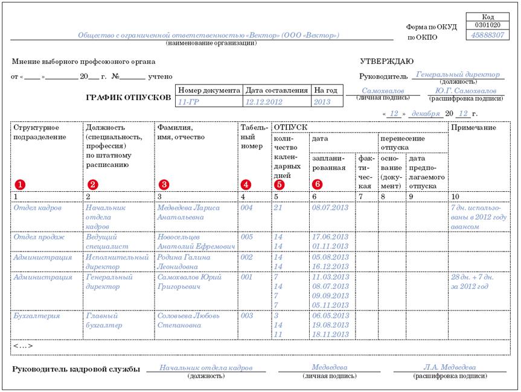This screenshot has height=392, width=521.
Task: Click signature decoding Ю.Г. Самохвалов
Action: 464,90
